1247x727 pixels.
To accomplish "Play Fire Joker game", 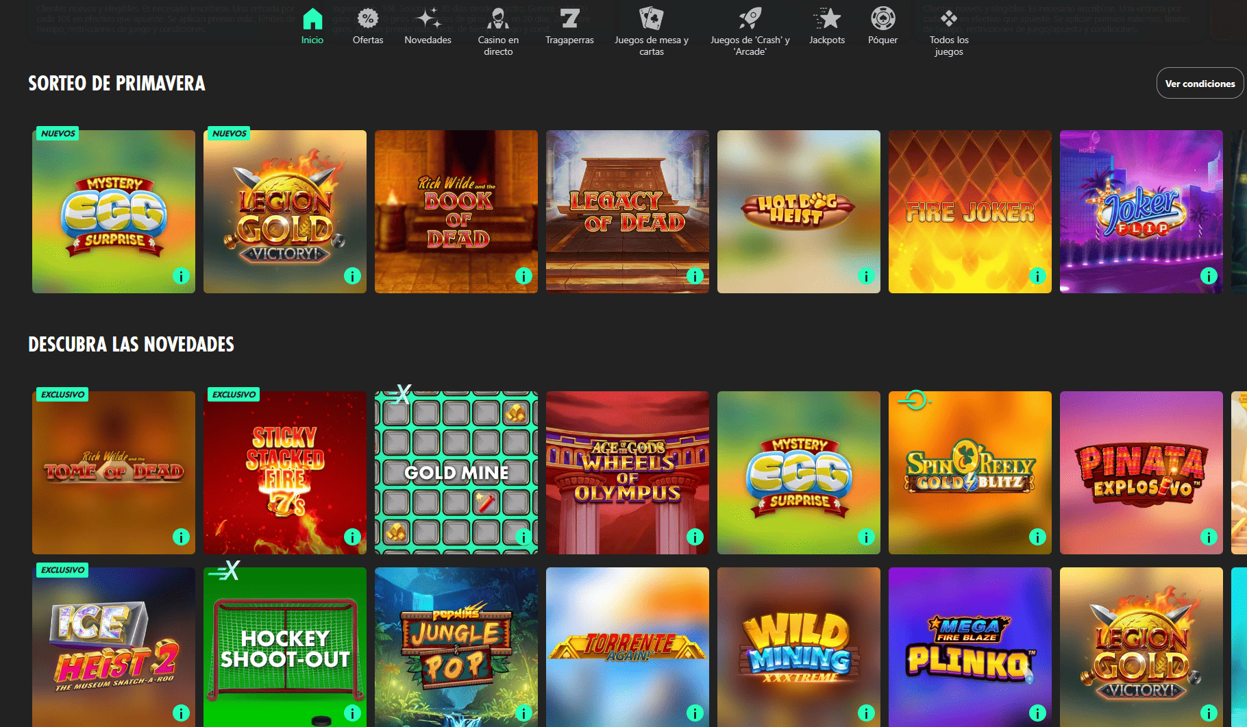I will 970,212.
